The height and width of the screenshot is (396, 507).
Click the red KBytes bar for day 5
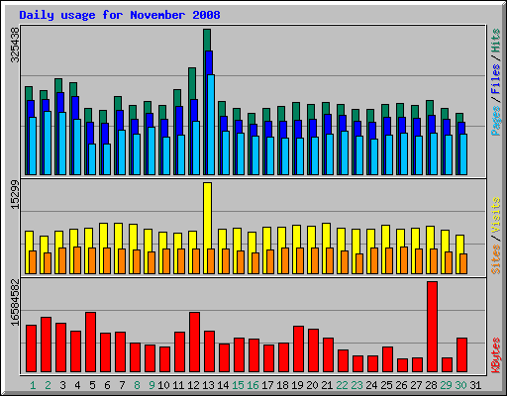(91, 343)
